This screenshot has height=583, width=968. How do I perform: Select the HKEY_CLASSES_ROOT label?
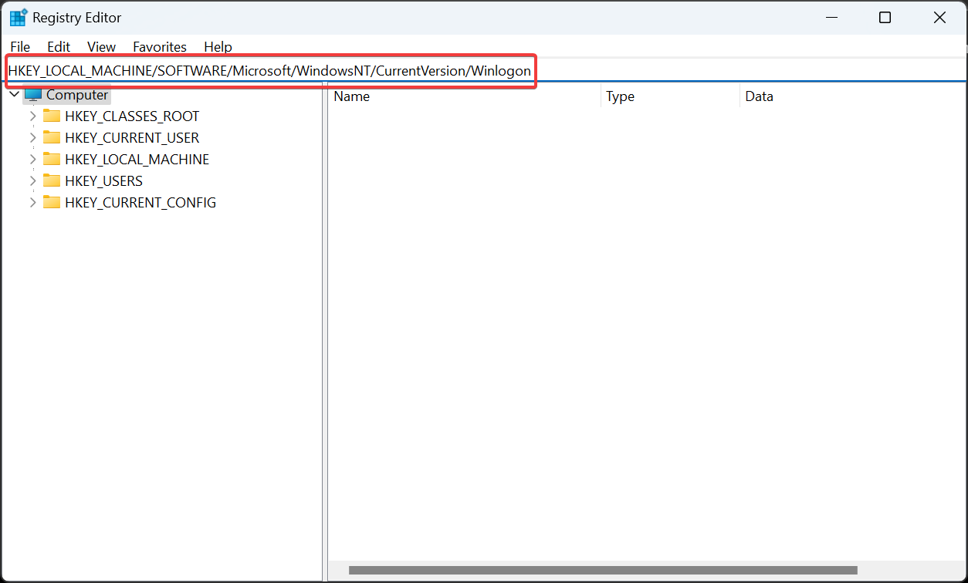[132, 116]
